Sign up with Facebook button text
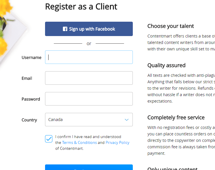The height and width of the screenshot is (170, 215). click(92, 29)
